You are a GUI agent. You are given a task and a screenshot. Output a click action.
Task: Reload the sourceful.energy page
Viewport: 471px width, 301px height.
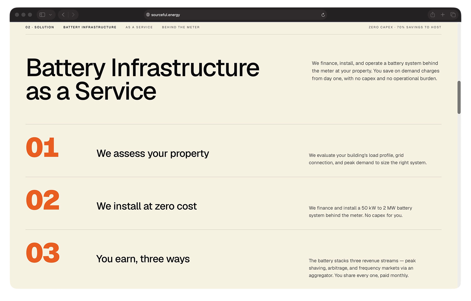(x=323, y=14)
